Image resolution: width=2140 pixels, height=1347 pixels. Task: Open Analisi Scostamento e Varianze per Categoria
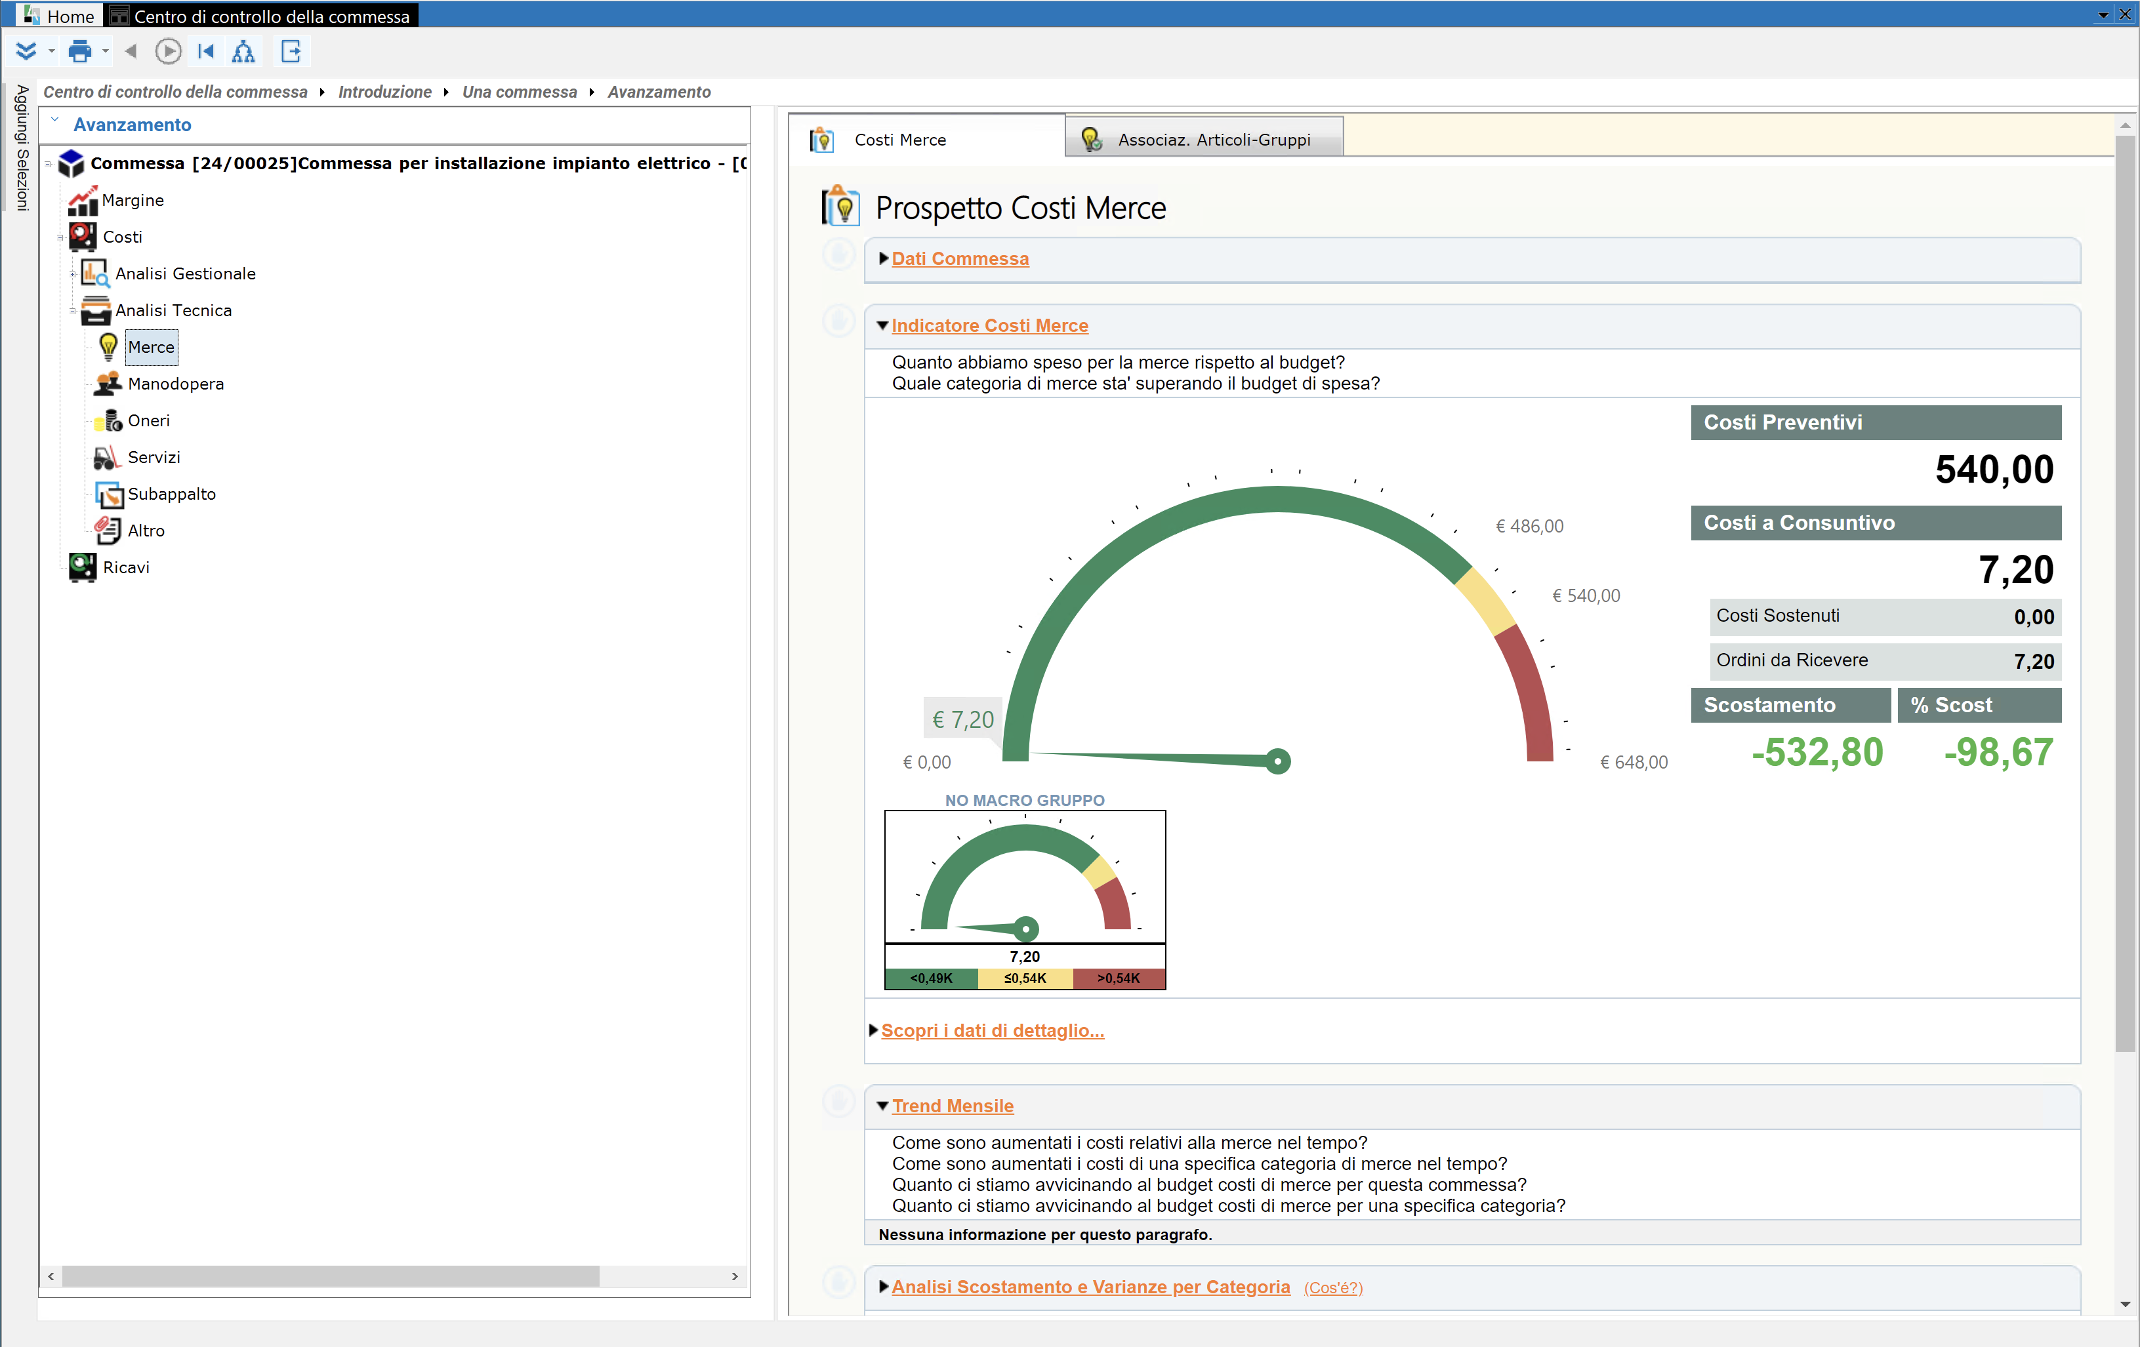(x=1090, y=1287)
